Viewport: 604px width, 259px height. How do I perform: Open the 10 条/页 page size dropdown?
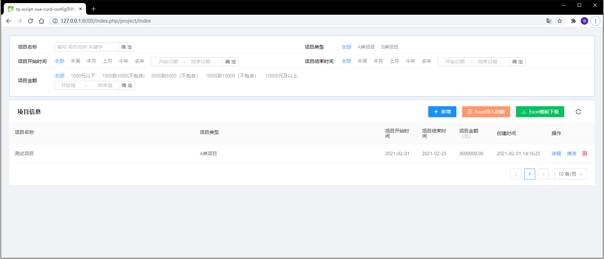[x=570, y=174]
